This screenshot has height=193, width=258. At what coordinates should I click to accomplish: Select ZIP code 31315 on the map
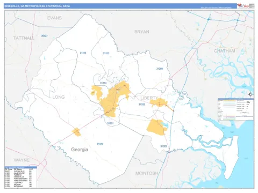point(106,53)
